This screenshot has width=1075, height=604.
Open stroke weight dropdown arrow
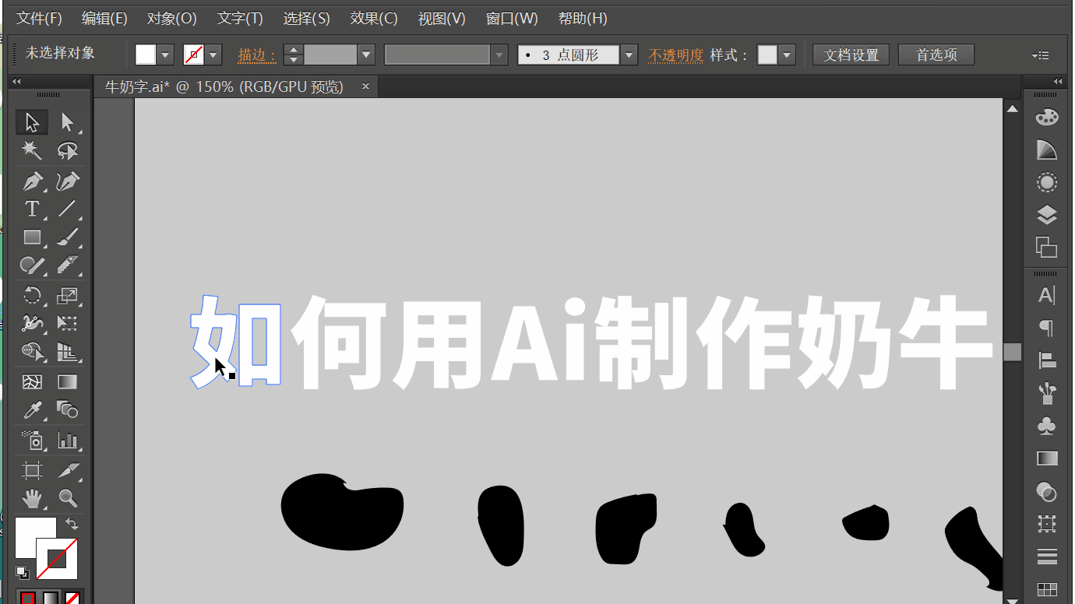[366, 55]
